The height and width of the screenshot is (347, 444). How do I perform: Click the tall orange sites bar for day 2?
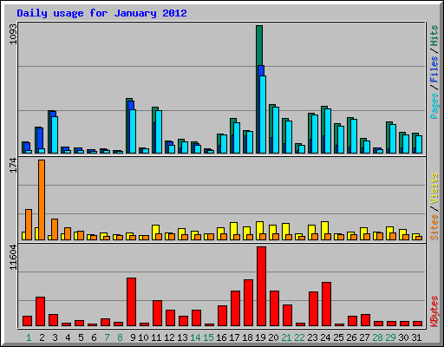click(42, 200)
